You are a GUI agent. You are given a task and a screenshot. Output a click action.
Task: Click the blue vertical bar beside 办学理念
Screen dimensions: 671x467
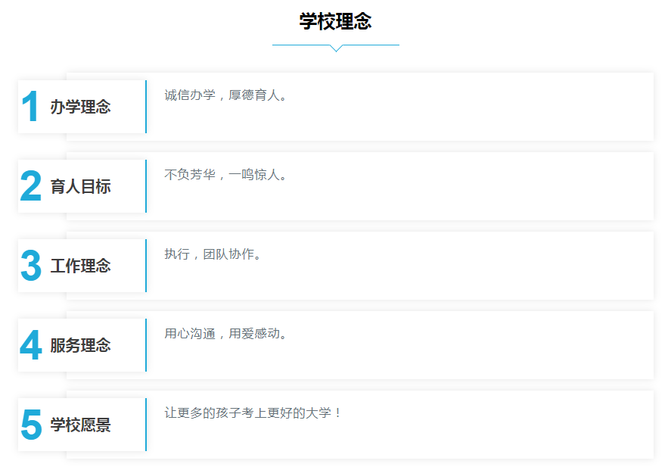tap(146, 107)
